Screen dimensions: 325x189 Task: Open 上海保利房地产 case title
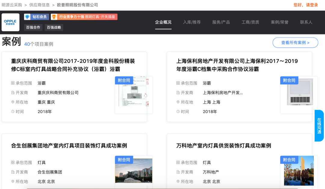click(237, 65)
